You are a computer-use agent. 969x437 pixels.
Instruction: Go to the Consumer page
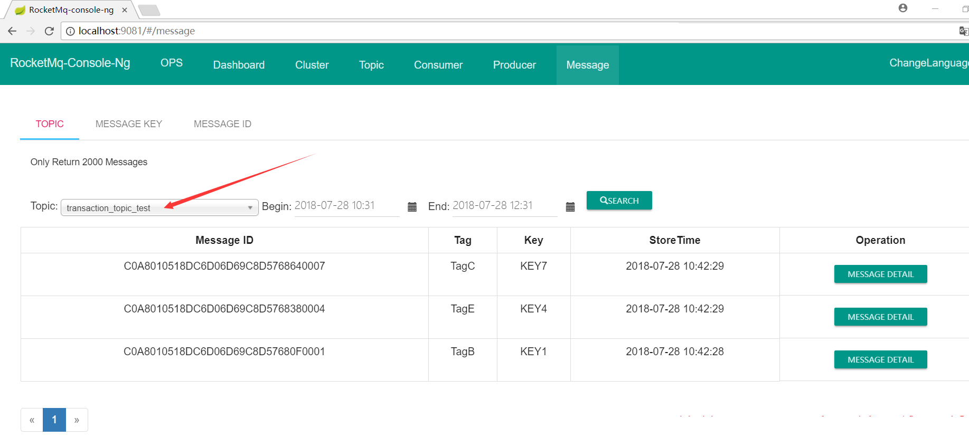(x=438, y=65)
